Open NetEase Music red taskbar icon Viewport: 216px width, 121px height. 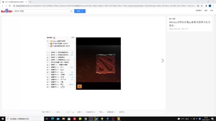point(75,119)
